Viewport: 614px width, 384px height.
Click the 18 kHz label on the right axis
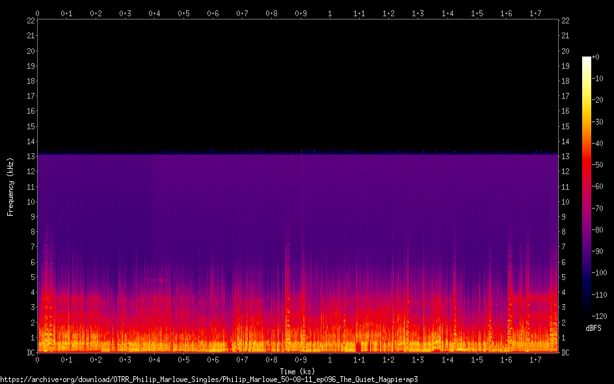click(565, 81)
